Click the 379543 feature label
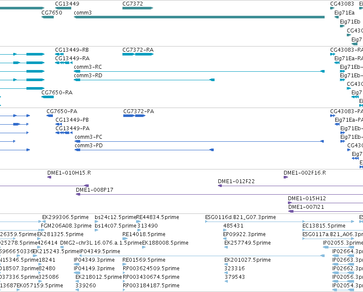This screenshot has height=292, width=363. (235, 277)
